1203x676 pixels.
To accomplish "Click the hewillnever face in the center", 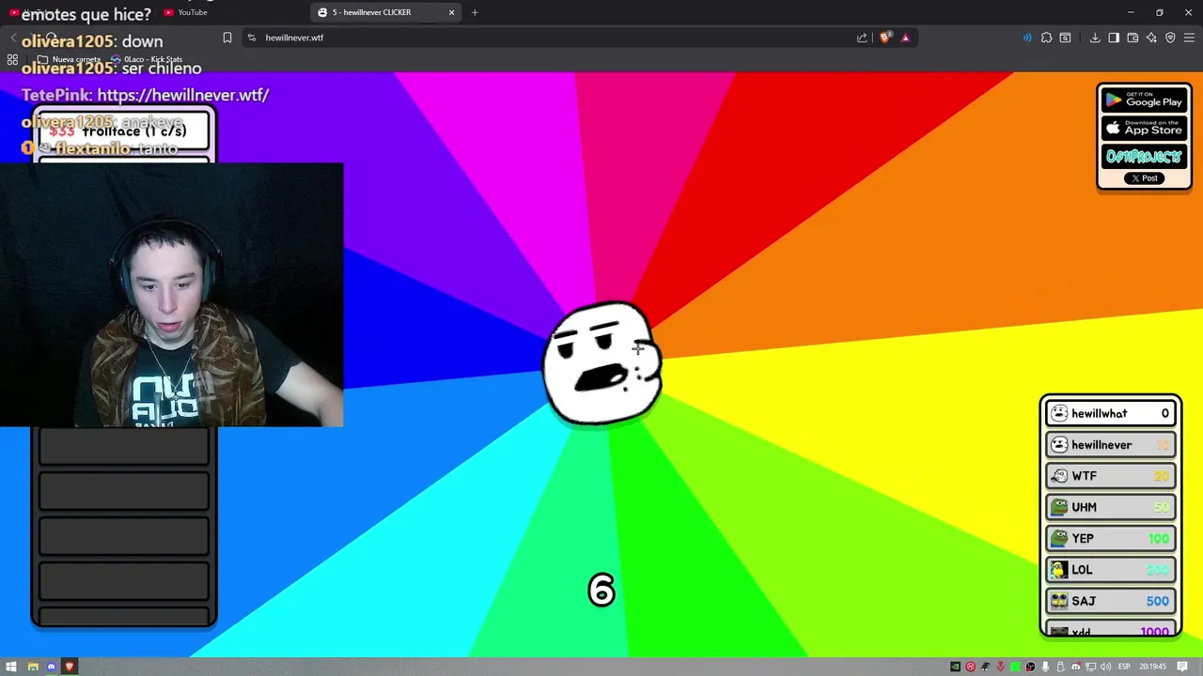I will 602,363.
